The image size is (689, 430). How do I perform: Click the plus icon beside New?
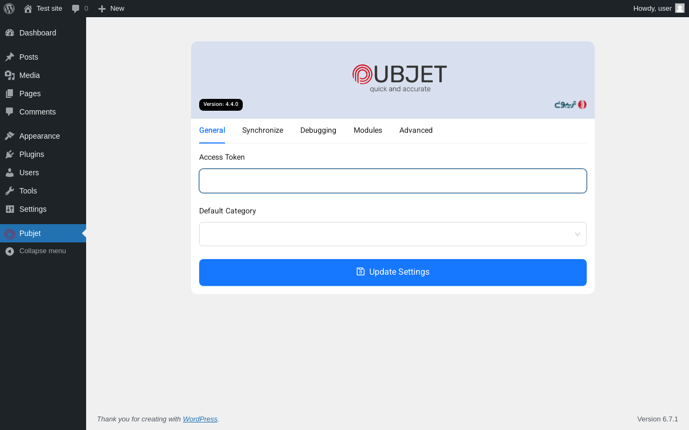(x=102, y=9)
